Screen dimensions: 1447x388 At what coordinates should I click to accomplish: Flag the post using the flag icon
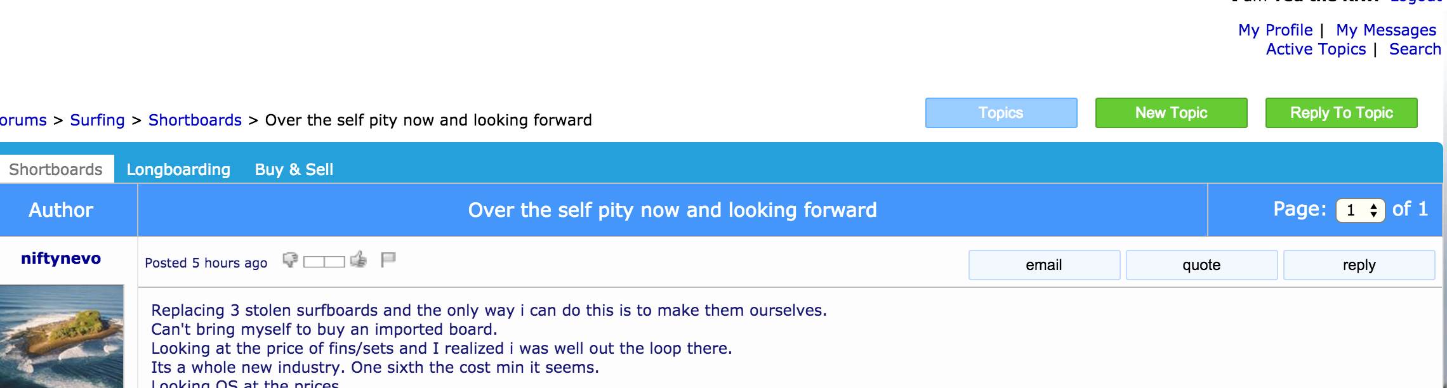[x=388, y=259]
